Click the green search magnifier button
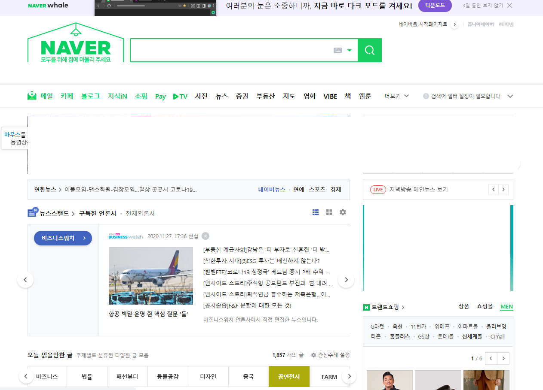543x390 pixels. [370, 50]
